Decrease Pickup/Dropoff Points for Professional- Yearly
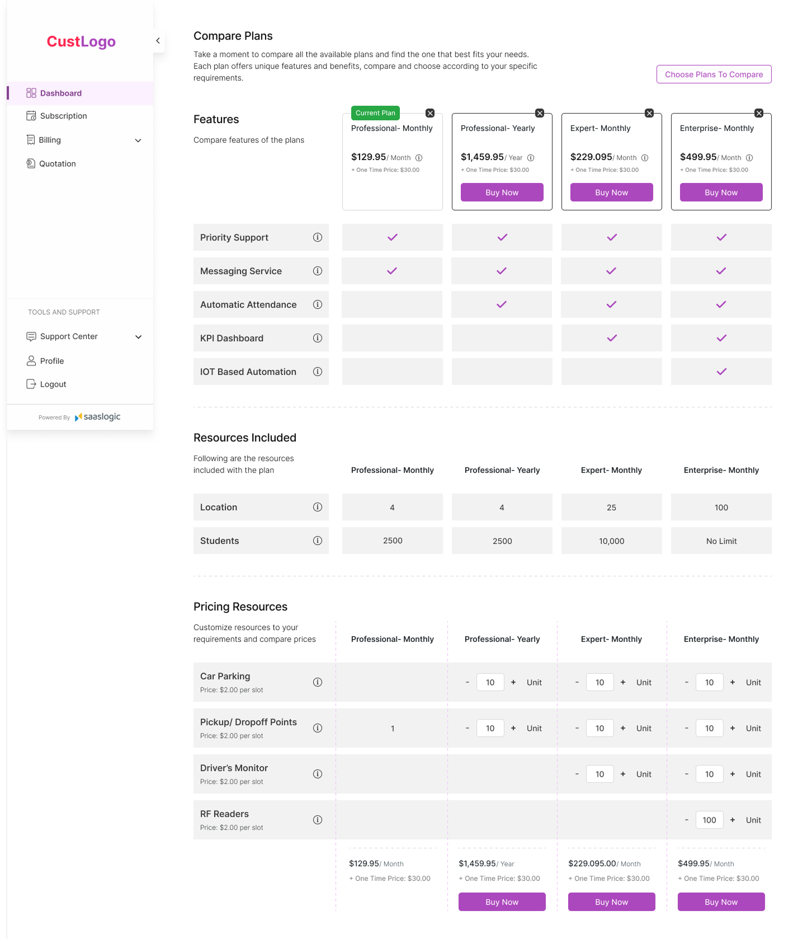This screenshot has width=812, height=939. (468, 728)
